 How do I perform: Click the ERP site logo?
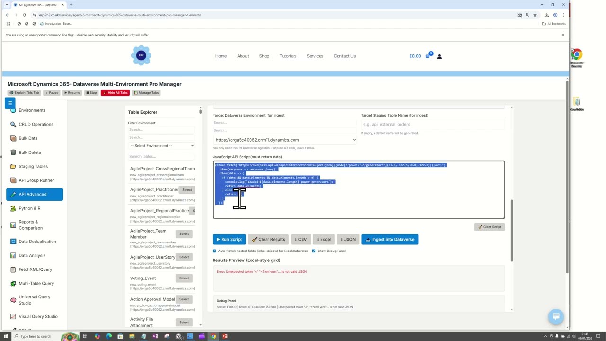click(141, 55)
